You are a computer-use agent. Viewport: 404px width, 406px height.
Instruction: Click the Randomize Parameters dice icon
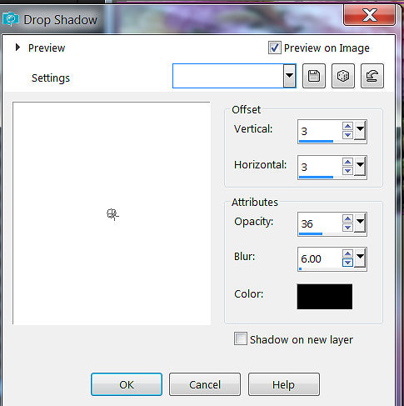pos(343,76)
